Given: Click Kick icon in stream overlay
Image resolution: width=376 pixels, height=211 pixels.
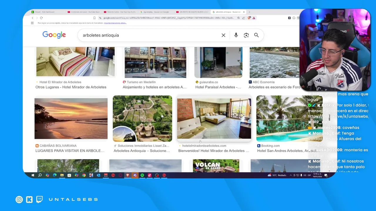Looking at the screenshot, I should click(x=29, y=200).
